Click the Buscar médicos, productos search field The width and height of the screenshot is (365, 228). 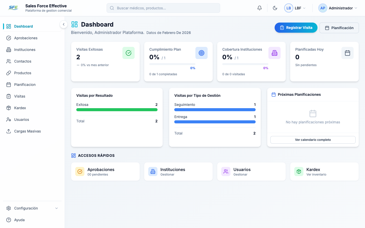tap(163, 8)
